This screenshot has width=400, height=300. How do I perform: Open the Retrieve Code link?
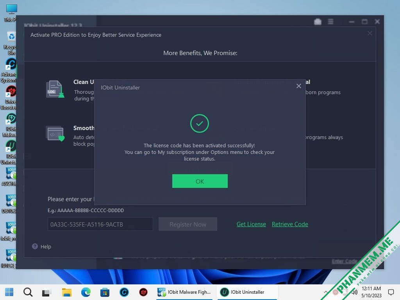[290, 224]
